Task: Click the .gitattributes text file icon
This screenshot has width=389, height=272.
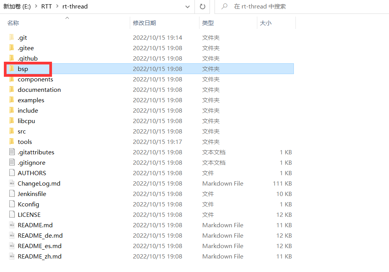Action: coord(12,152)
